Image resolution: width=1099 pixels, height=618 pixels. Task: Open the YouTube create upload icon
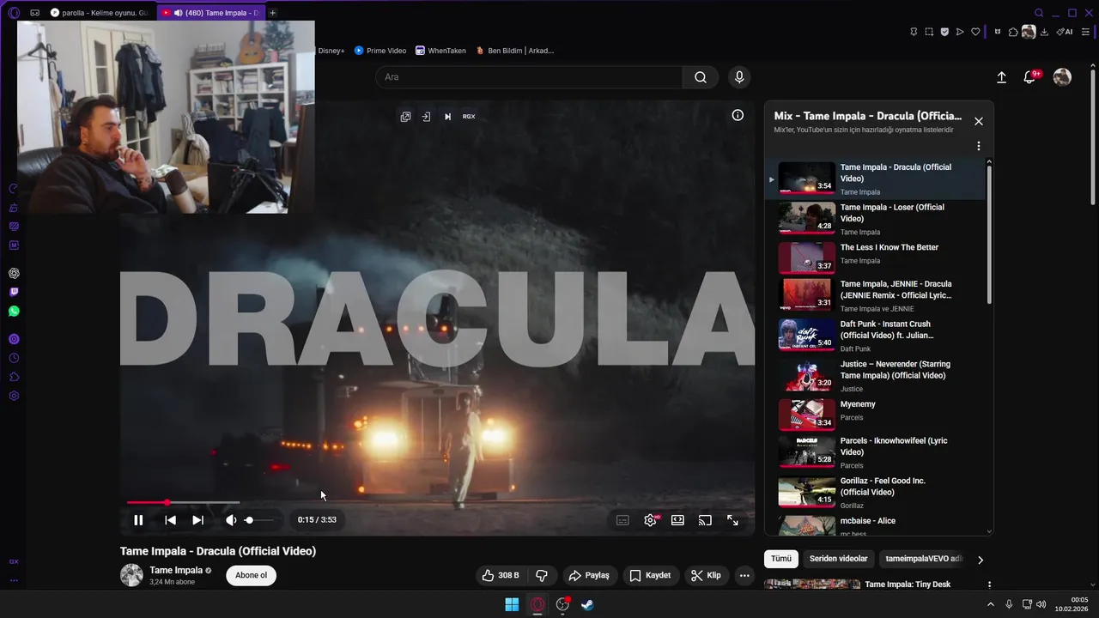coord(1001,77)
